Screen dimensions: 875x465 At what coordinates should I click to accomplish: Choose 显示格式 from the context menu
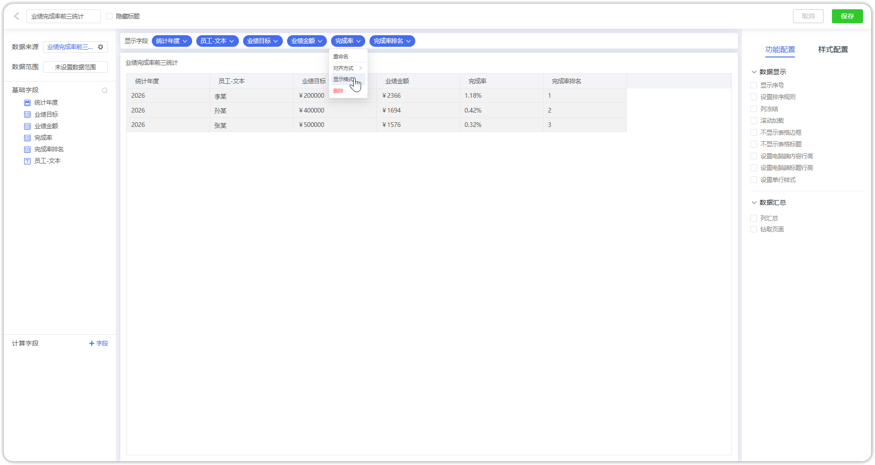(x=344, y=79)
